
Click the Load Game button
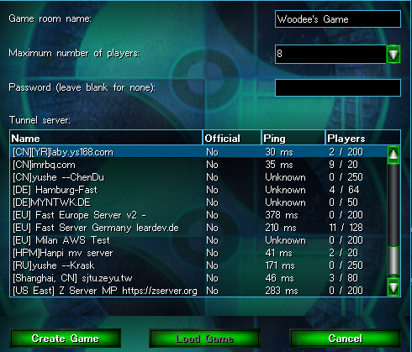click(204, 339)
